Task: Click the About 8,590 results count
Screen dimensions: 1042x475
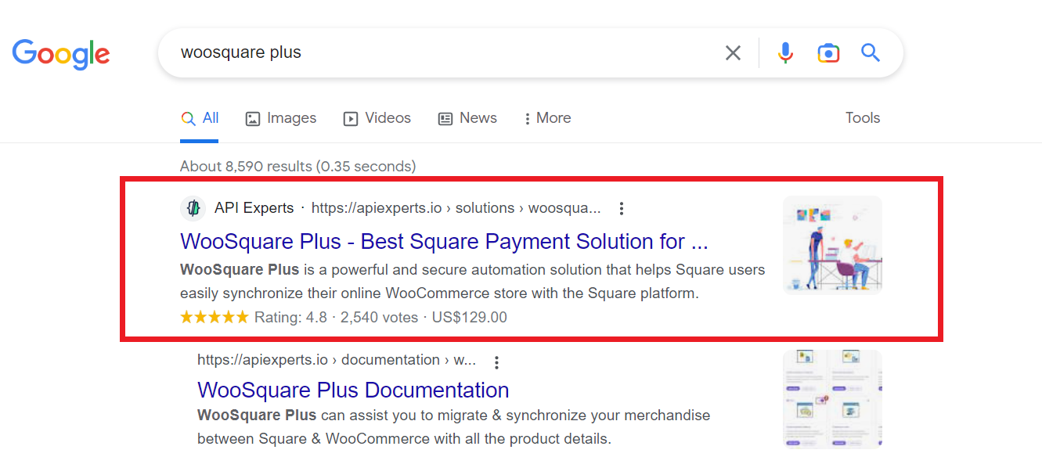Action: [x=297, y=166]
